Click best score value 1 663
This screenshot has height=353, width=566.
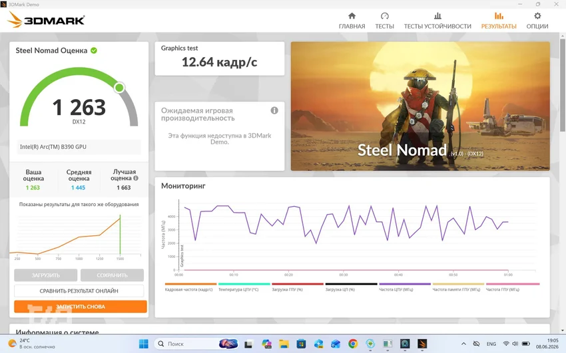pos(123,187)
